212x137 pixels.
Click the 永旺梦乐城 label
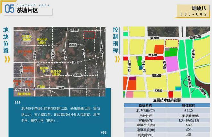pos(24,94)
